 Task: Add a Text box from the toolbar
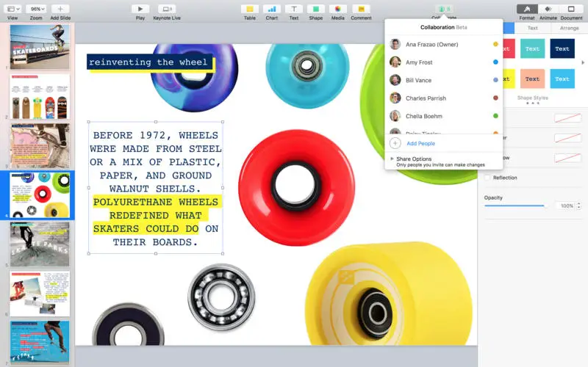pyautogui.click(x=294, y=9)
